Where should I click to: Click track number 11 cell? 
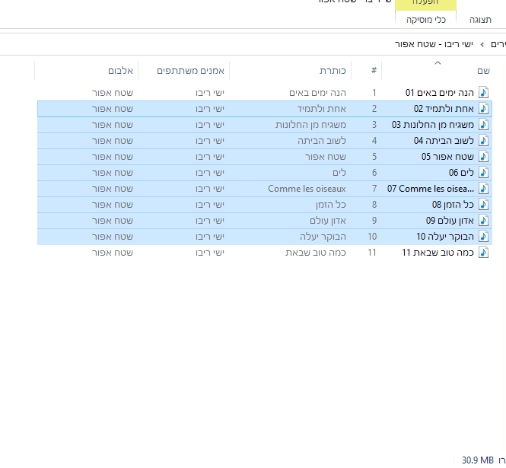[372, 253]
